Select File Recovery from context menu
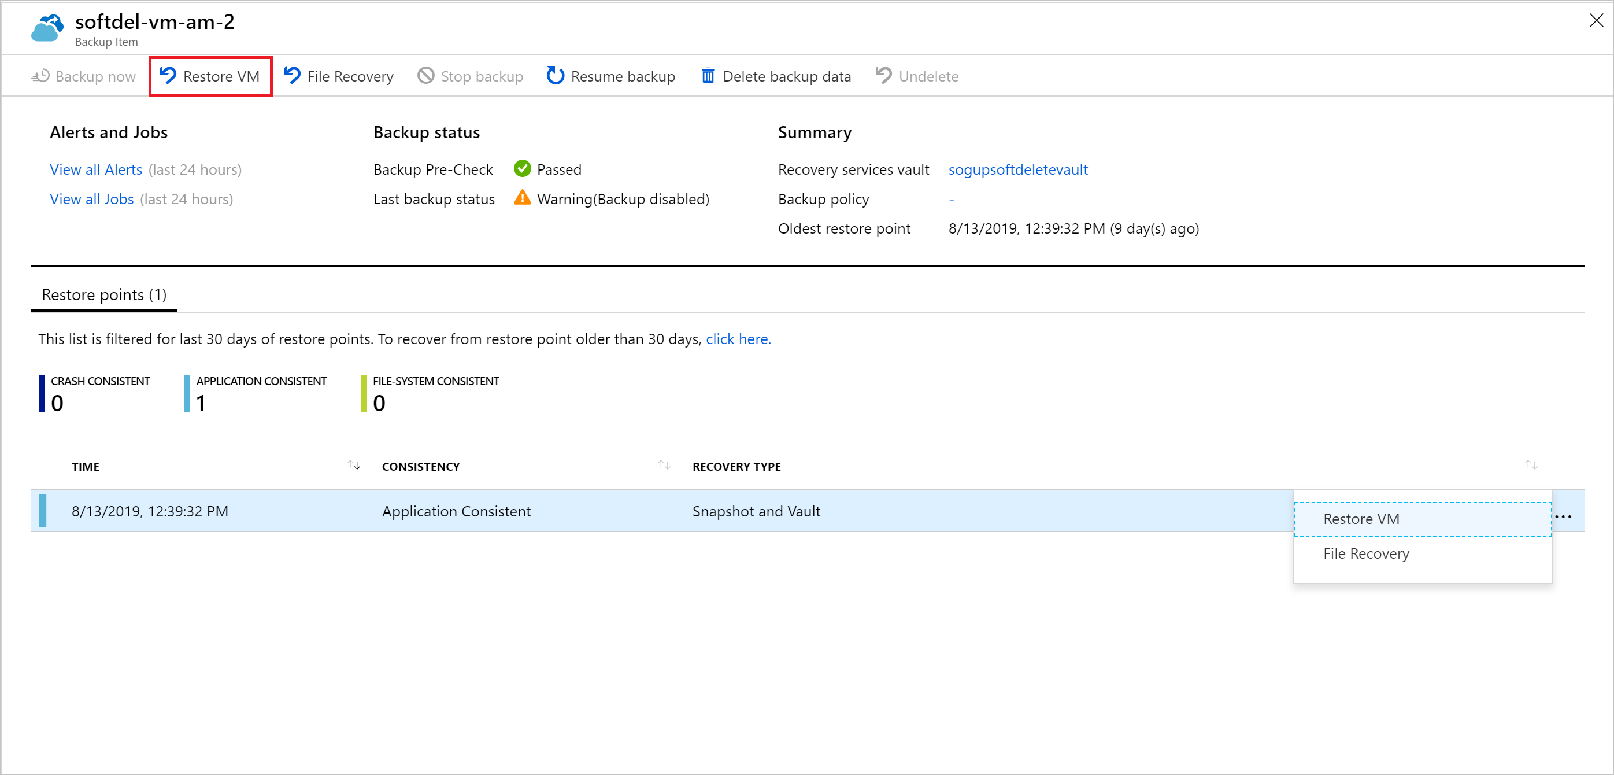The image size is (1614, 775). (1369, 553)
